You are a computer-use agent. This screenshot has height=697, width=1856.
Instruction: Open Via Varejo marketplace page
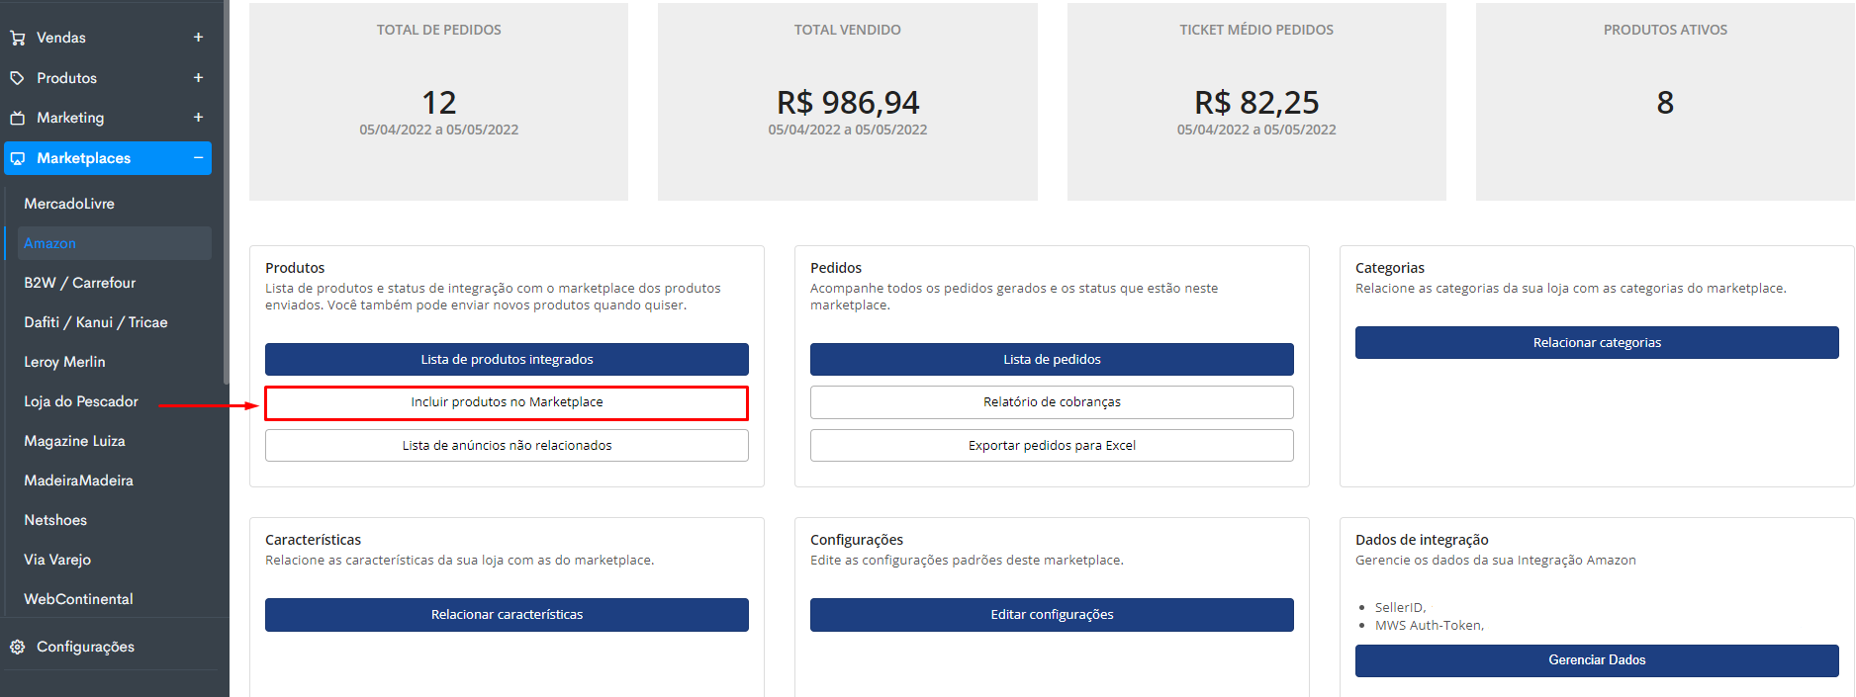57,560
